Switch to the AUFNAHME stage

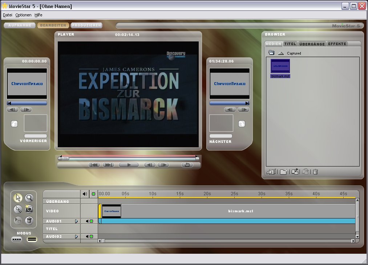coord(20,25)
